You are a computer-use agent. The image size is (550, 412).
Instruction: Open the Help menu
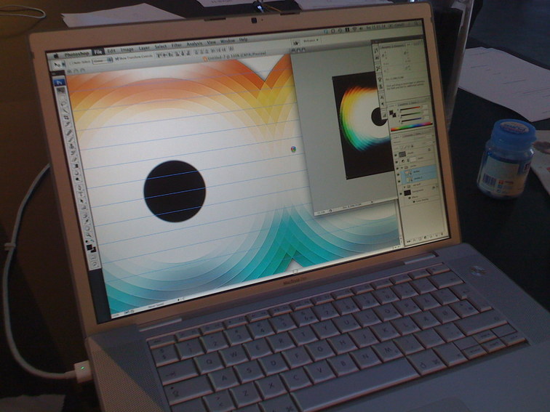[243, 40]
